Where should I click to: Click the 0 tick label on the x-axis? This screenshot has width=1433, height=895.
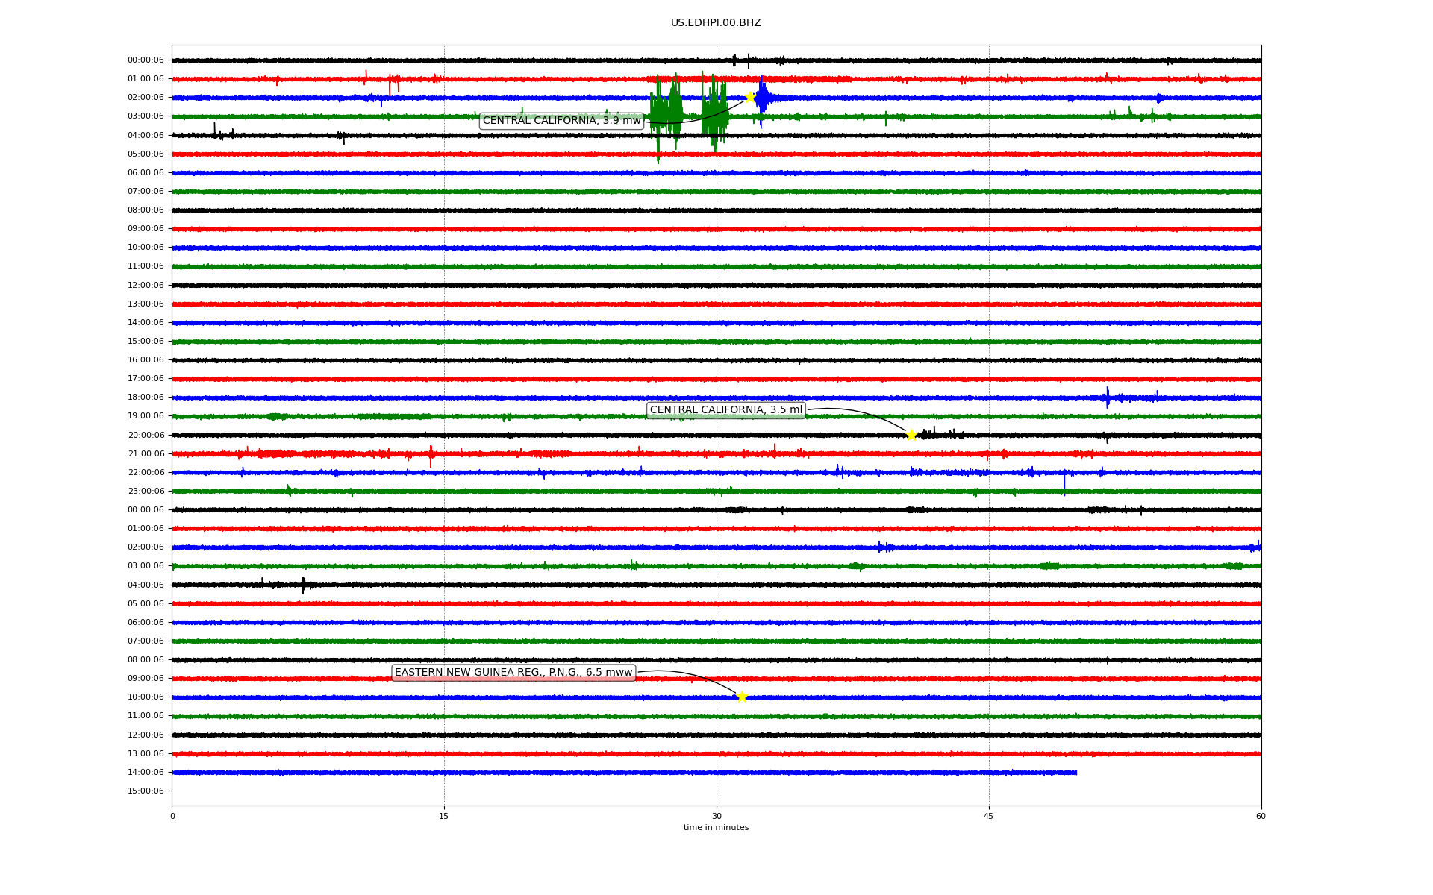[172, 816]
